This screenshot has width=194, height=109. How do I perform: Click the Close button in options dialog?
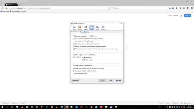(110, 81)
